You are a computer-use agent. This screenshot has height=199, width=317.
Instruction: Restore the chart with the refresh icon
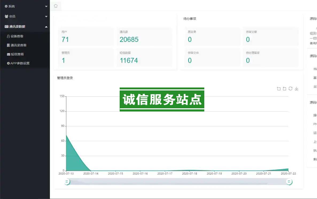(290, 89)
